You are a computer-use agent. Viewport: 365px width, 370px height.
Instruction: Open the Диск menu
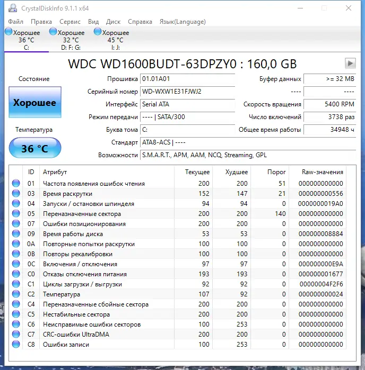pos(114,22)
